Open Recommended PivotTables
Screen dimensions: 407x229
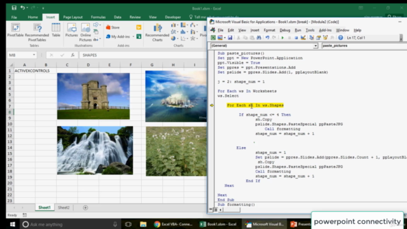coord(37,32)
